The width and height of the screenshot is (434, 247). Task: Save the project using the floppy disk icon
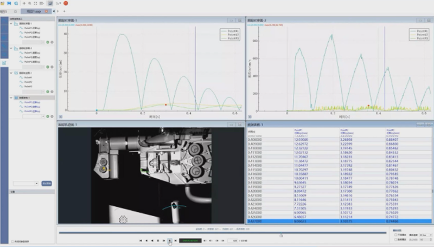pos(9,3)
